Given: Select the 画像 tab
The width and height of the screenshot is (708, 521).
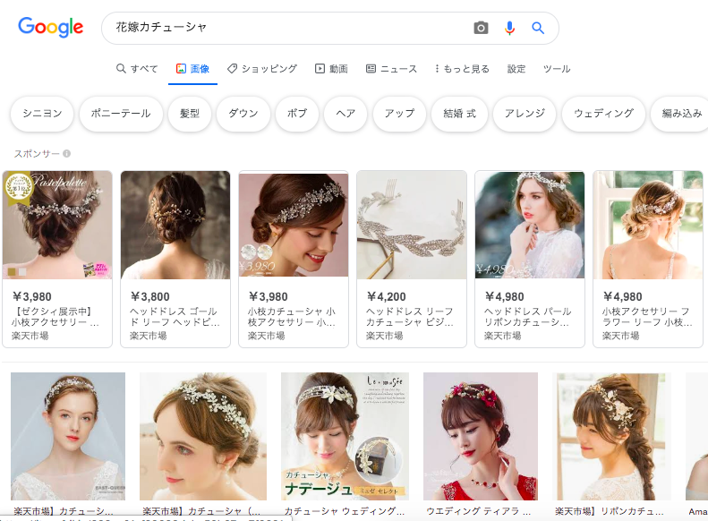Looking at the screenshot, I should (192, 69).
